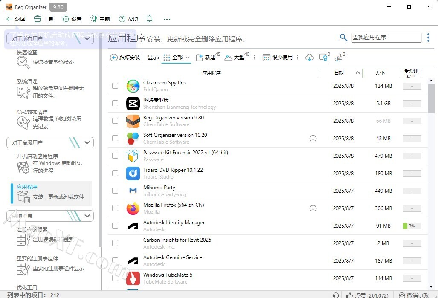Open 开机启动应用程序 flag icon
This screenshot has width=438, height=298.
(23, 167)
